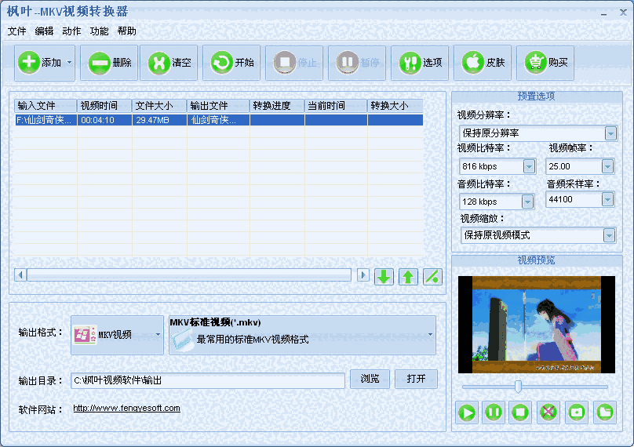
Task: Click the Skin (皮肤) apple icon
Action: pyautogui.click(x=473, y=63)
